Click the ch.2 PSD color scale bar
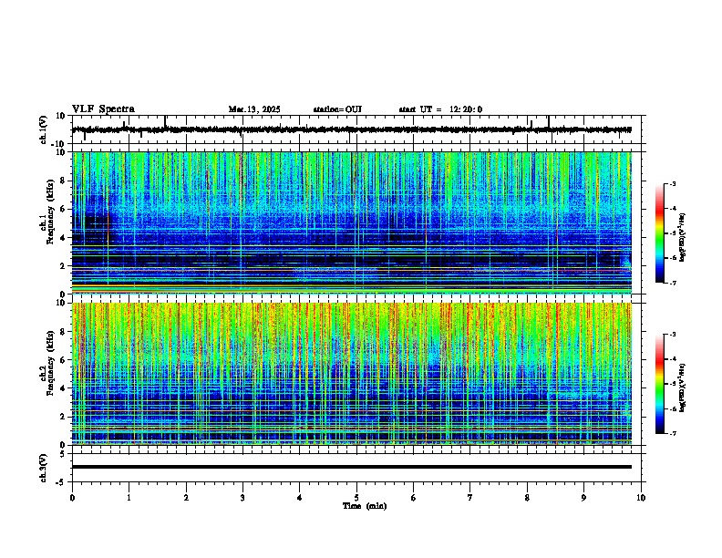The width and height of the screenshot is (722, 558). click(660, 384)
